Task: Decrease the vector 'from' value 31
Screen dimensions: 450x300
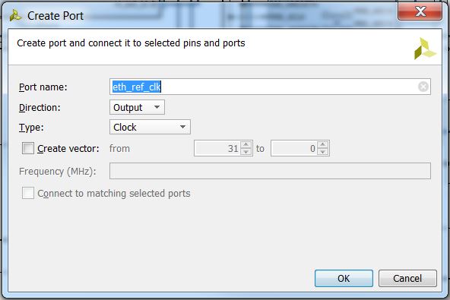Action: pos(246,152)
